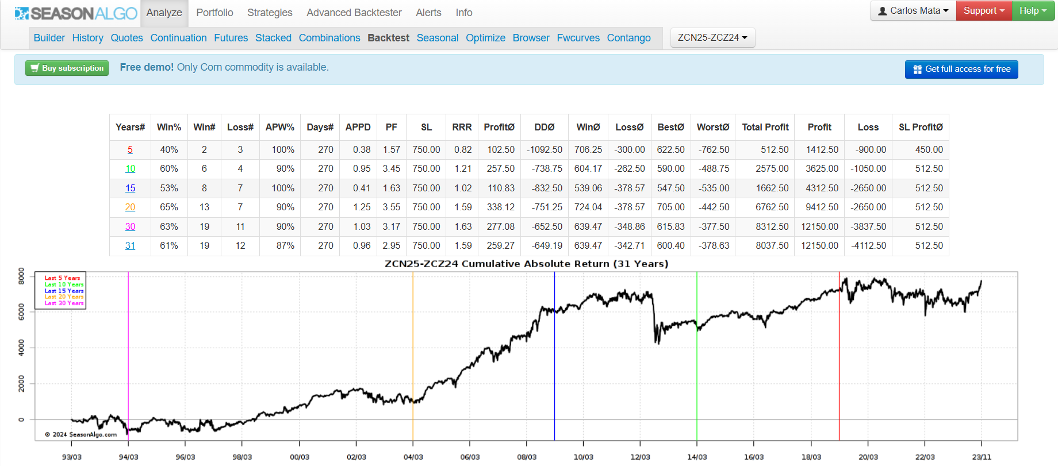Open the History sub-tab

click(88, 38)
